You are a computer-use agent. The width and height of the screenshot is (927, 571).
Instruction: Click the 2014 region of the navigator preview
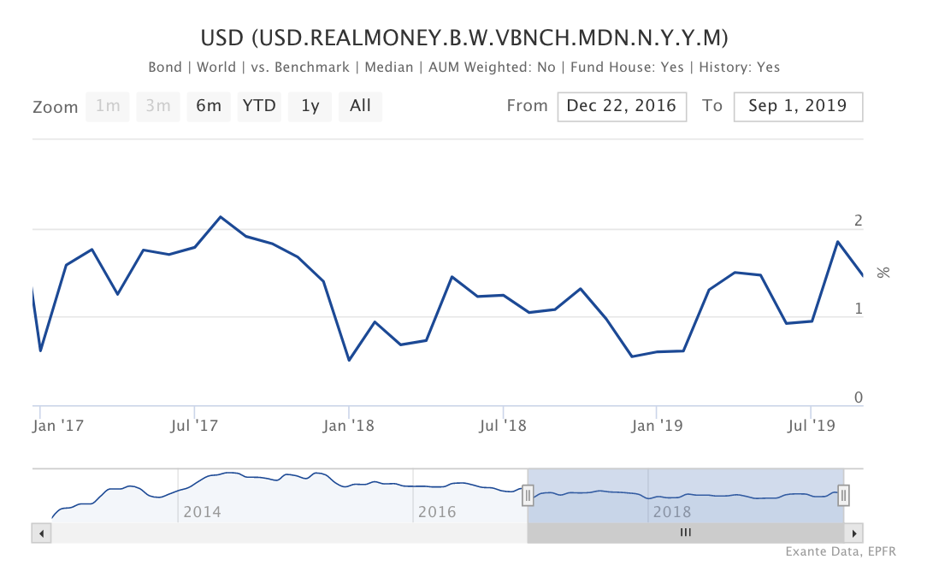(x=202, y=512)
